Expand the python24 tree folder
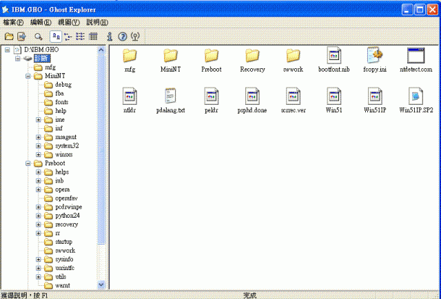The height and width of the screenshot is (299, 441). pos(39,216)
